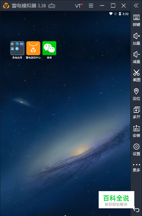Image resolution: width=142 pixels, height=216 pixels.
Task: Click the Android back arrow button
Action: point(136,210)
